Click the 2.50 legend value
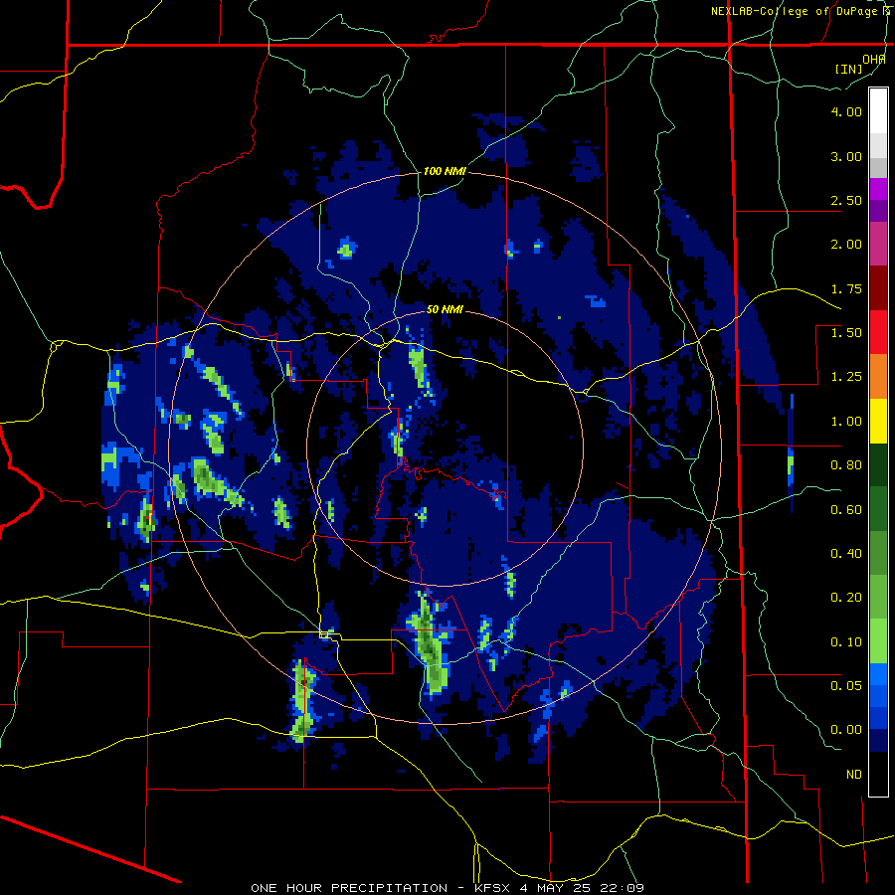Viewport: 895px width, 895px height. tap(846, 200)
